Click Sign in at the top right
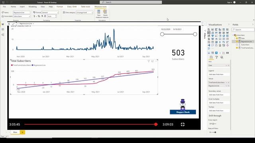 click(x=229, y=2)
